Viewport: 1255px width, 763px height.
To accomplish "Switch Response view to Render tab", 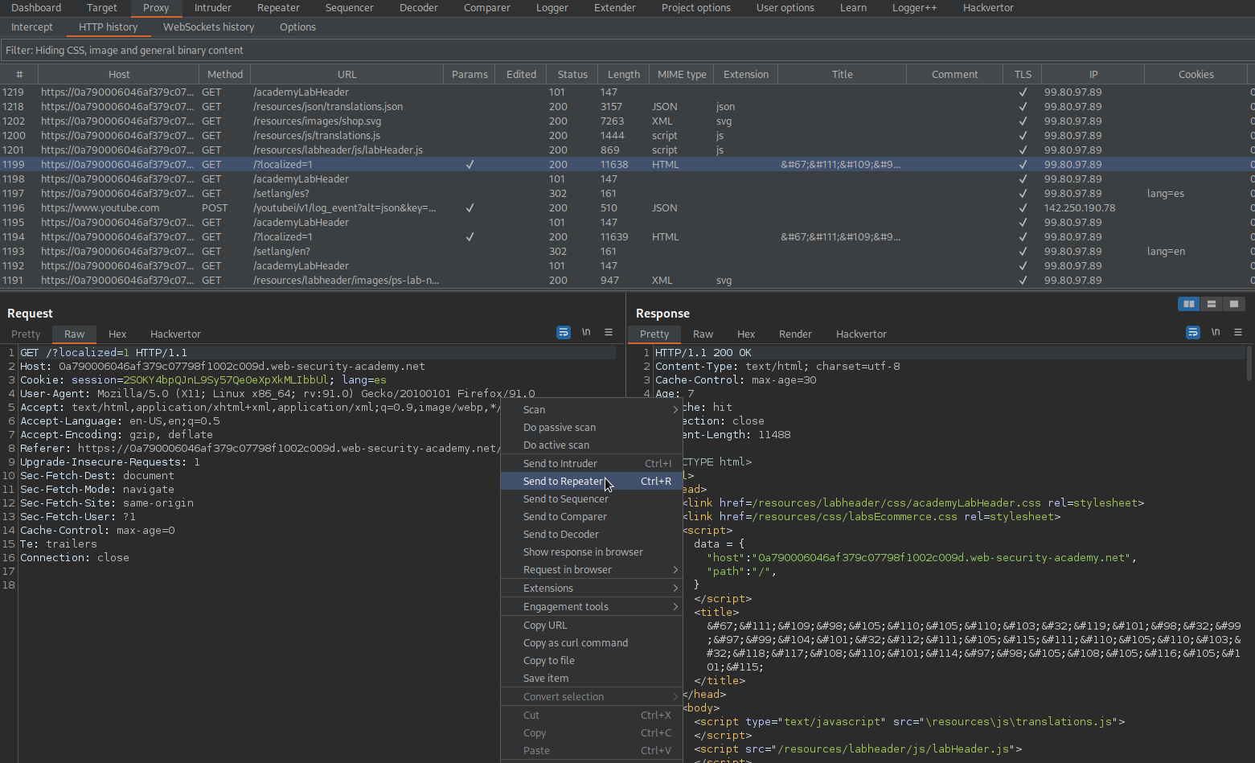I will [x=795, y=334].
